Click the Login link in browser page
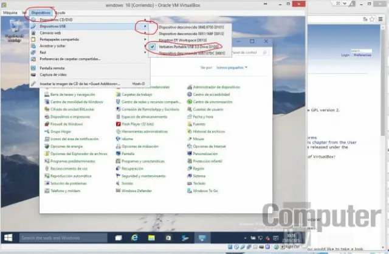This screenshot has width=389, height=254. pos(345,55)
